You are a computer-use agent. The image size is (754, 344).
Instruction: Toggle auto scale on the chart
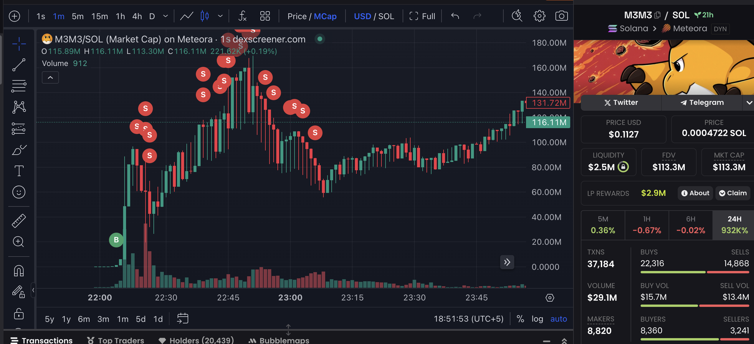558,319
